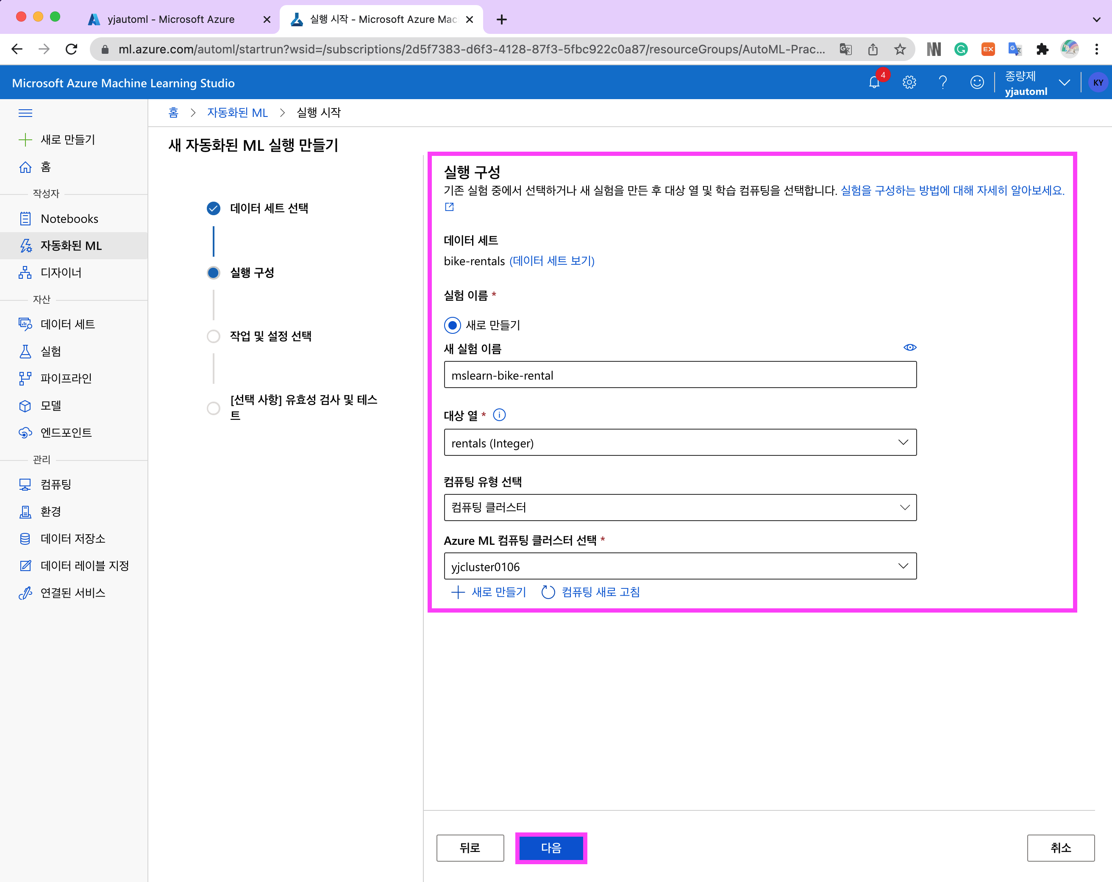Image resolution: width=1112 pixels, height=882 pixels.
Task: Open Notebooks in the sidebar
Action: [69, 219]
